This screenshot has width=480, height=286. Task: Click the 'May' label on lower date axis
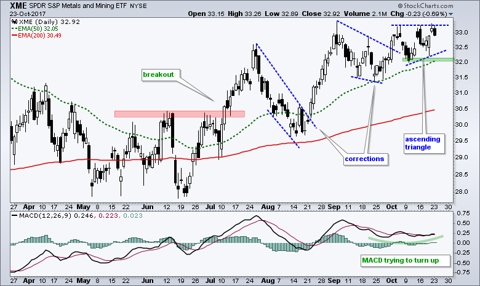pyautogui.click(x=83, y=281)
